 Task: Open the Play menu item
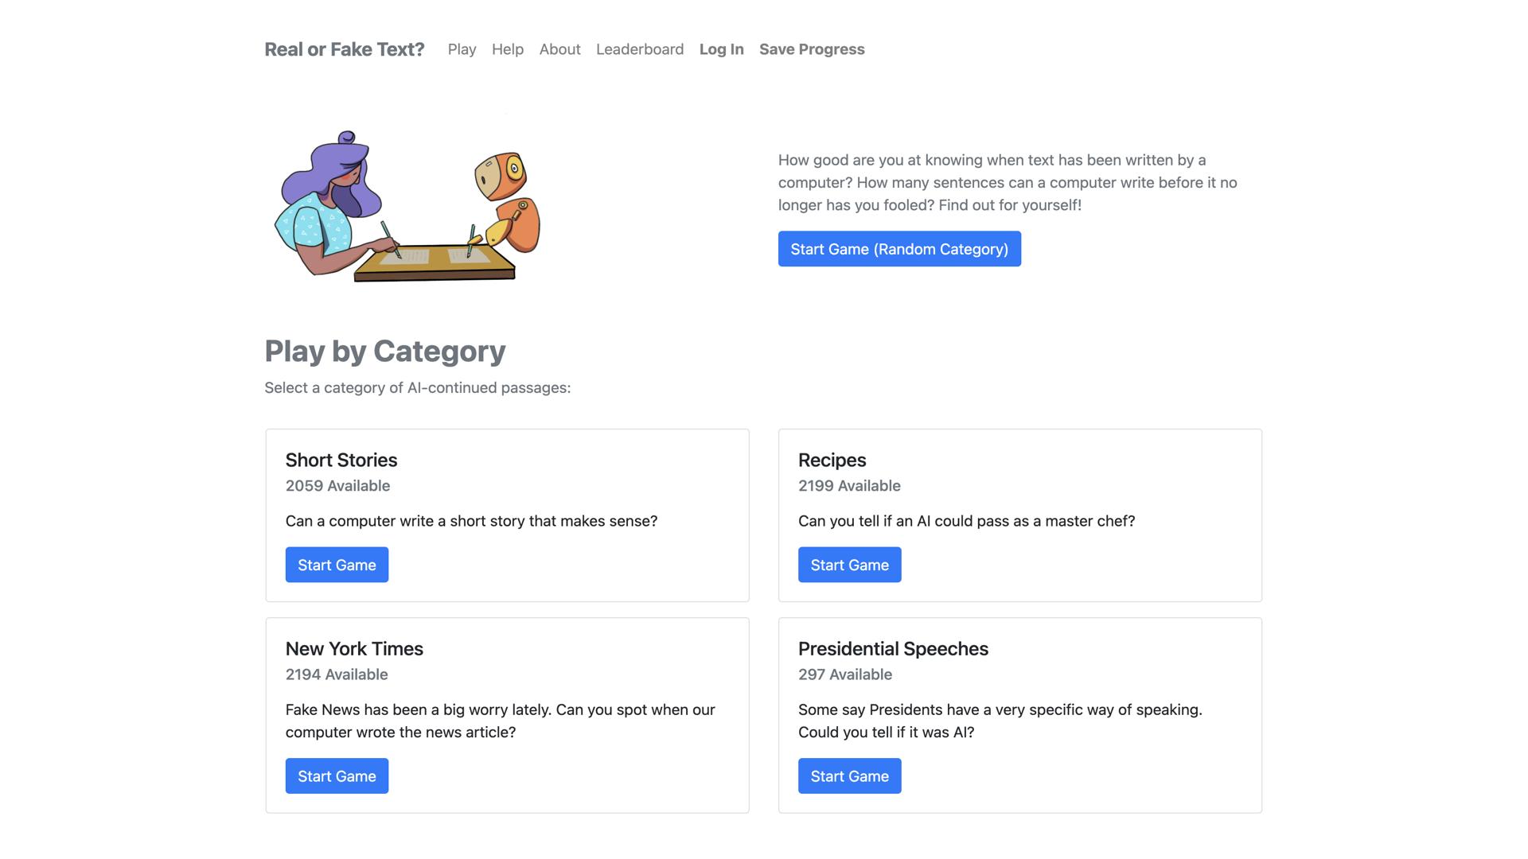(x=462, y=49)
